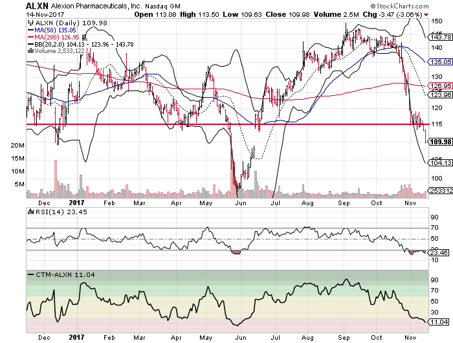Screen dimensions: 453x343
Task: Click 'Nov' on the bottom CTM axis
Action: [410, 338]
